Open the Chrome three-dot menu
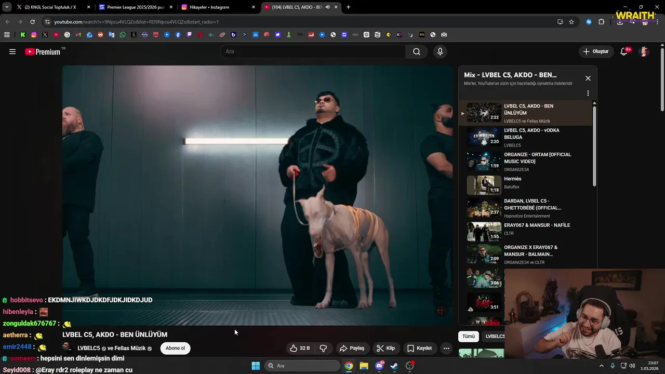 pyautogui.click(x=657, y=22)
